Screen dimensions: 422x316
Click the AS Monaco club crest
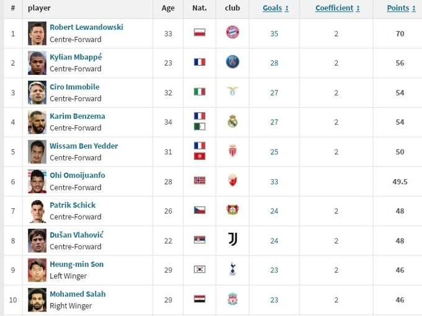233,151
